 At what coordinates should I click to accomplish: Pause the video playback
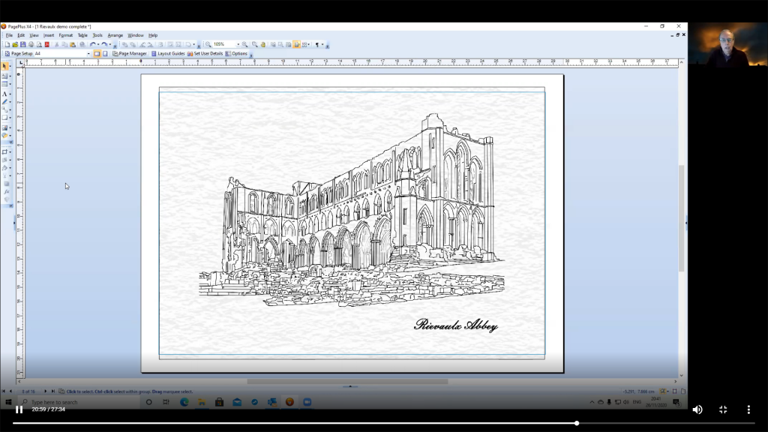click(x=19, y=409)
